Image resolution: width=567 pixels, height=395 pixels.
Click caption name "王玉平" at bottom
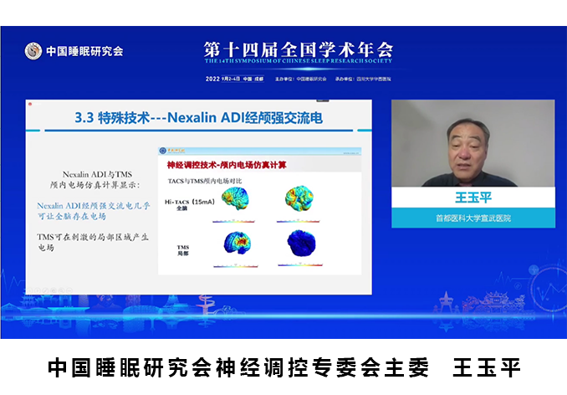click(487, 367)
